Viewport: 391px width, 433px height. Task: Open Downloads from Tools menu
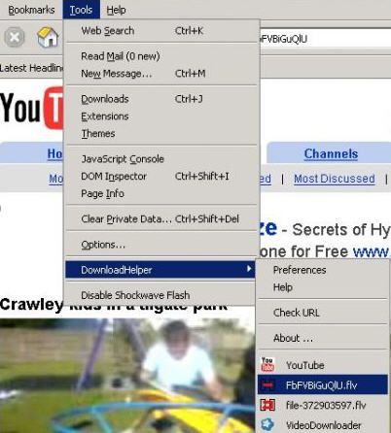click(161, 99)
